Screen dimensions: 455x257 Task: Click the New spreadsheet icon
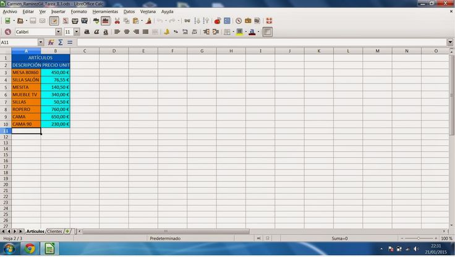7,20
